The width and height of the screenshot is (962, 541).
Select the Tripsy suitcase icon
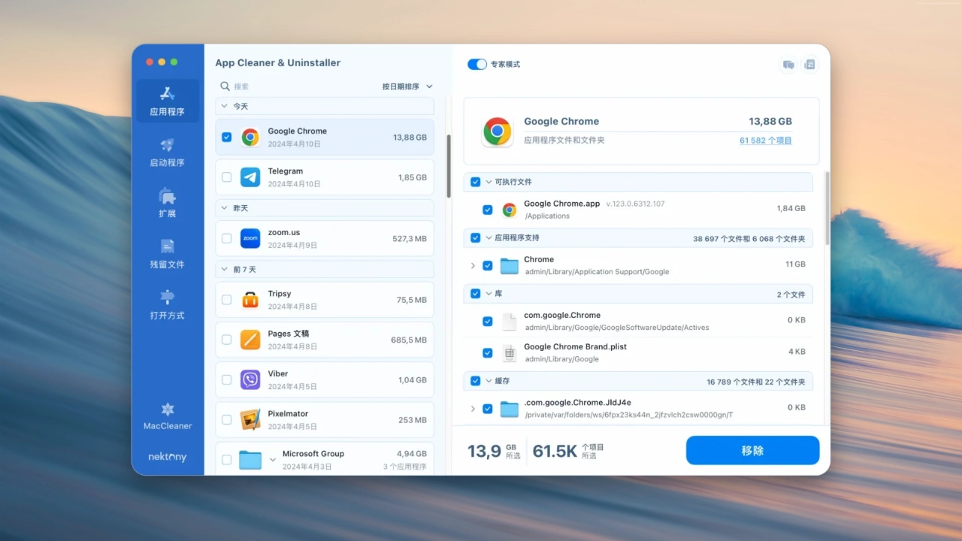250,300
